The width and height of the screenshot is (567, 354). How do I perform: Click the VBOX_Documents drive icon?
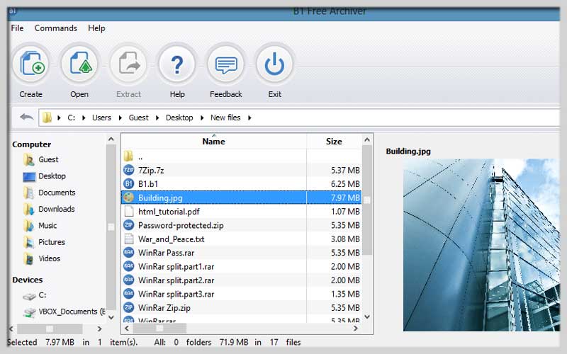tap(29, 312)
